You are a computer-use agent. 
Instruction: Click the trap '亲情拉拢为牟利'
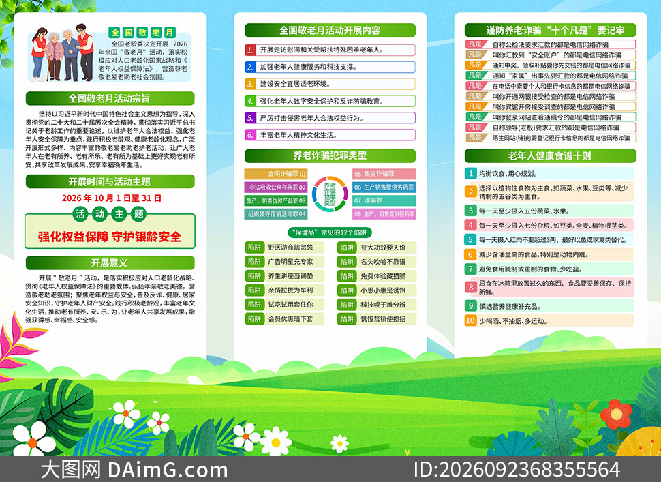tap(285, 290)
